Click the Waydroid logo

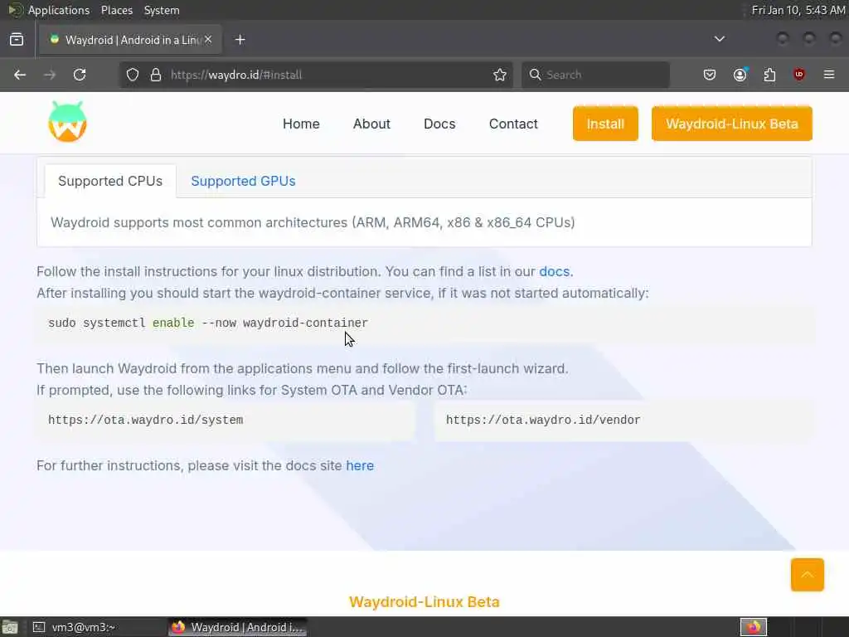67,122
